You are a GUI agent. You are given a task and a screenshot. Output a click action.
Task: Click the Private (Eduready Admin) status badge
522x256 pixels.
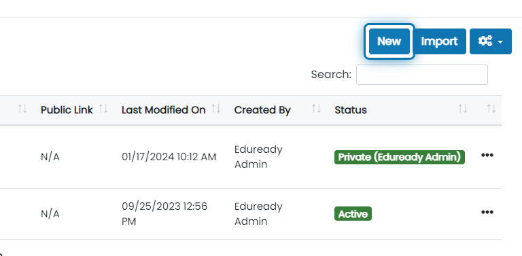[x=400, y=157]
